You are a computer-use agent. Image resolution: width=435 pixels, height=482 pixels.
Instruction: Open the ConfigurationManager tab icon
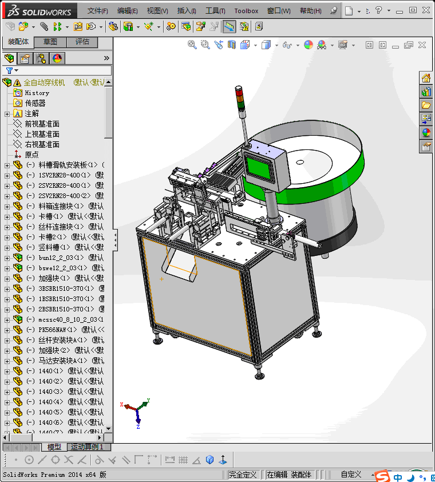41,58
